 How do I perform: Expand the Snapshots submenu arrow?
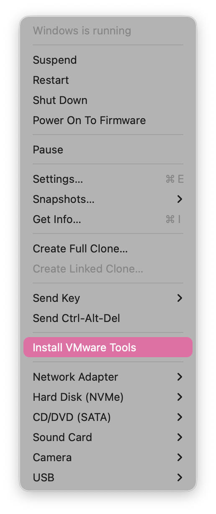180,199
